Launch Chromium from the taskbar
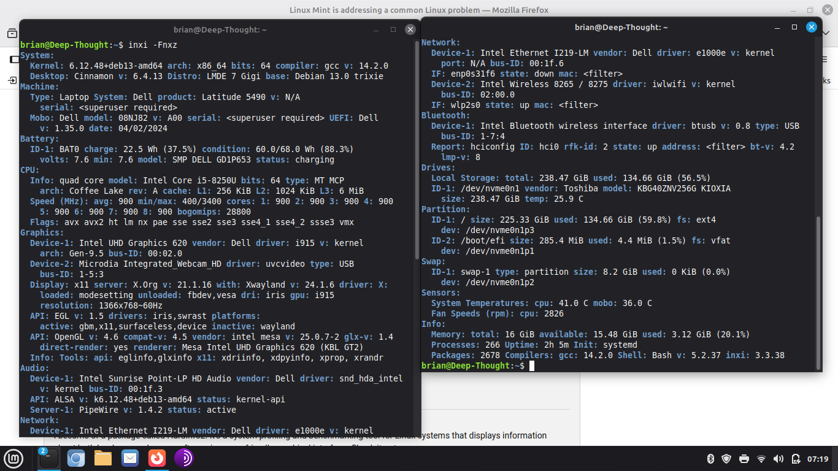The height and width of the screenshot is (471, 838). (x=75, y=458)
